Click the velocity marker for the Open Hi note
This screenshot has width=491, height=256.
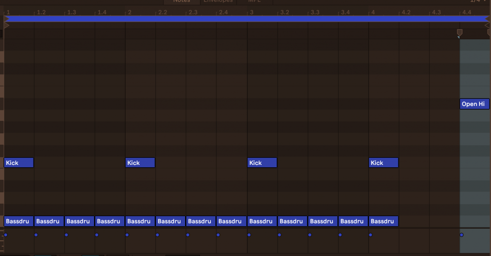click(461, 235)
